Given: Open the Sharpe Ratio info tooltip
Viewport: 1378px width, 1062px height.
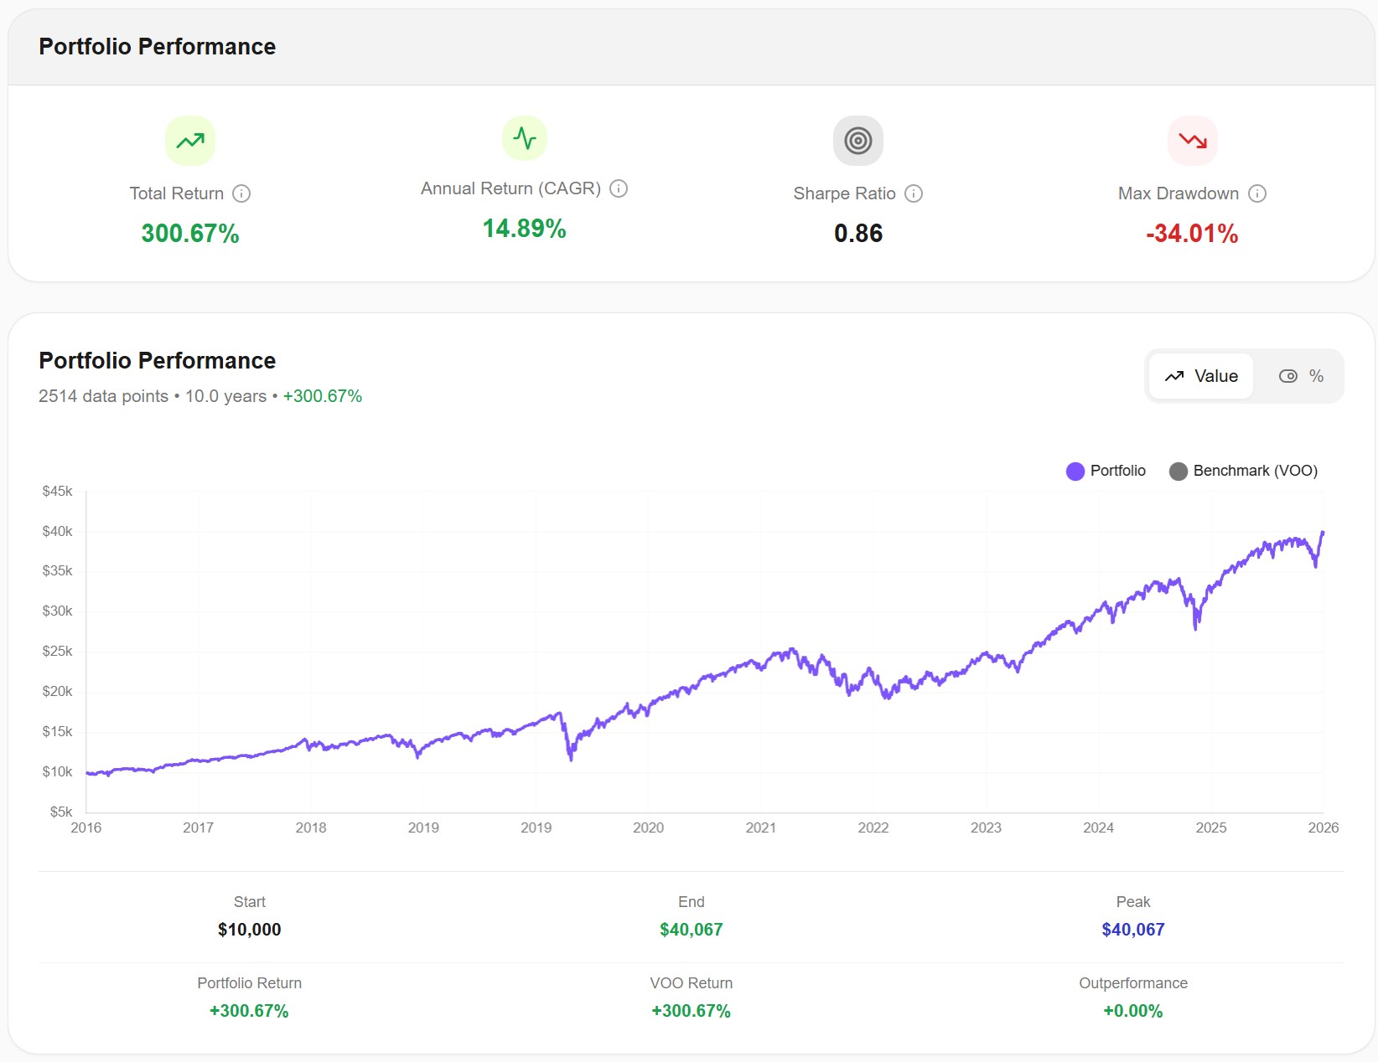Looking at the screenshot, I should point(914,193).
